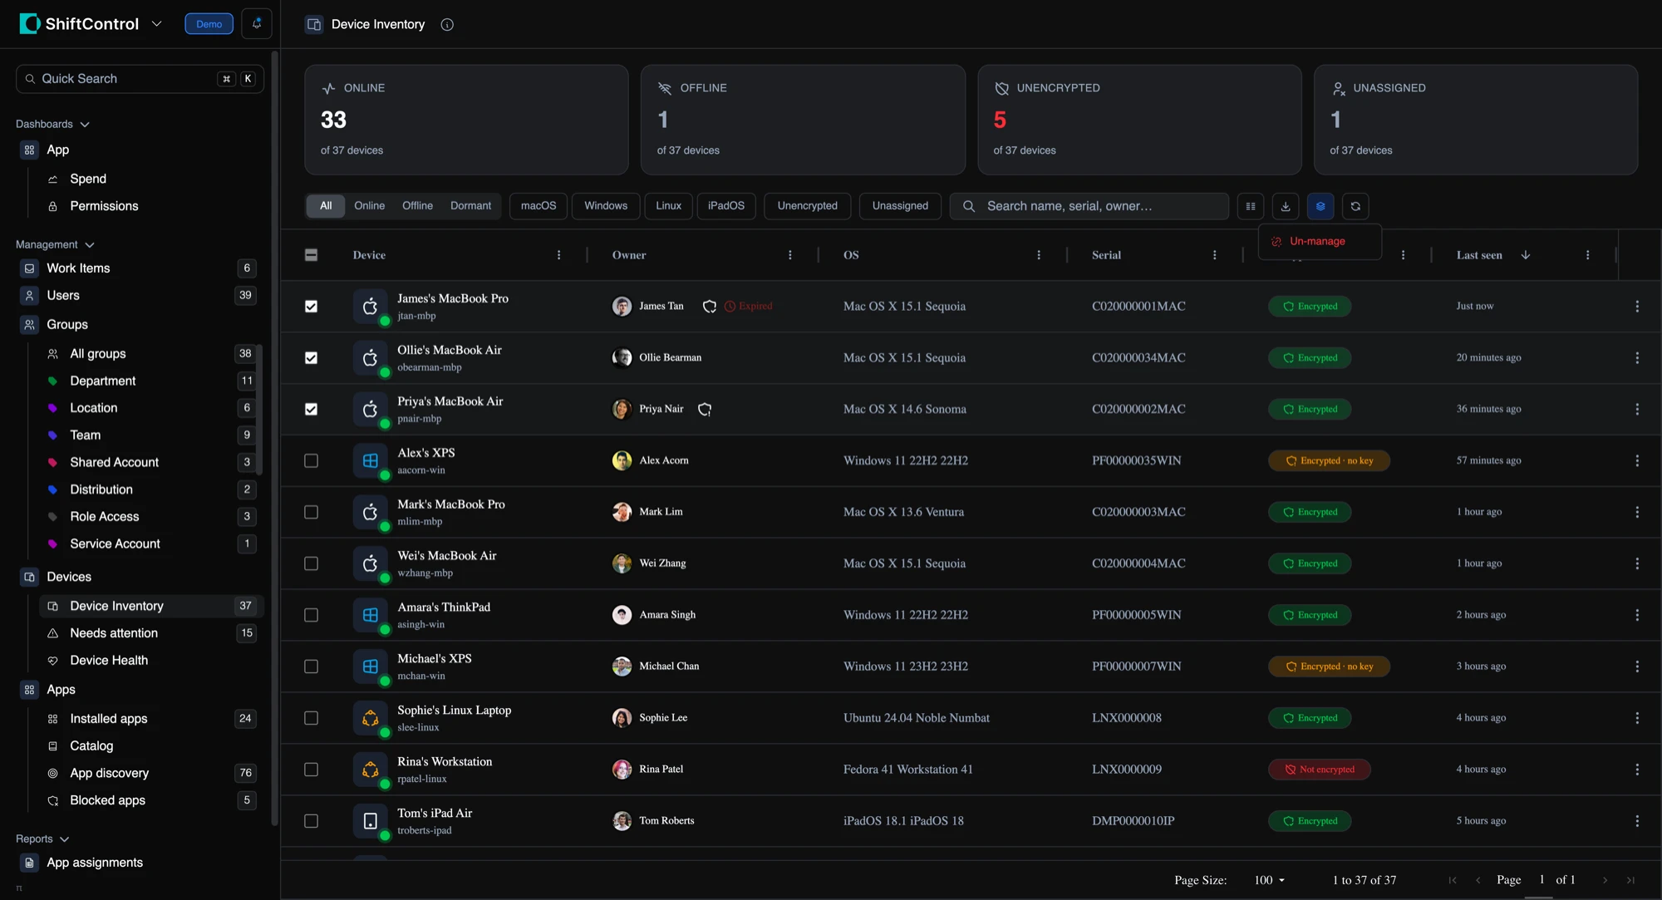Screen dimensions: 1662x900
Task: Open the Last seen column menu icon
Action: [1587, 255]
